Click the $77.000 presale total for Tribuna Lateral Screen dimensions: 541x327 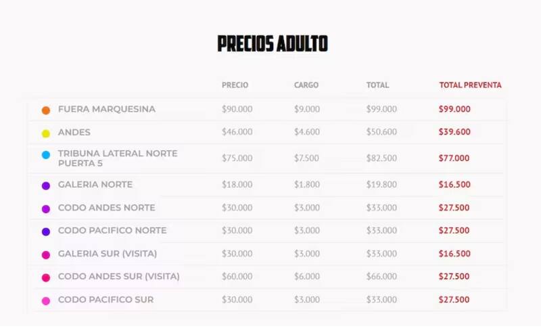[454, 158]
